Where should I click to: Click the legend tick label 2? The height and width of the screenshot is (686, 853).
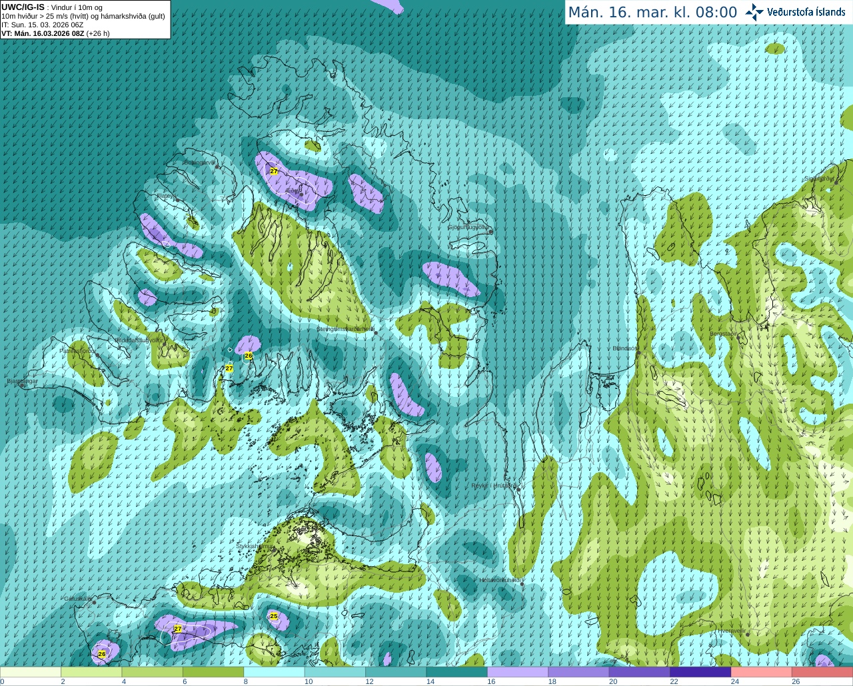63,681
